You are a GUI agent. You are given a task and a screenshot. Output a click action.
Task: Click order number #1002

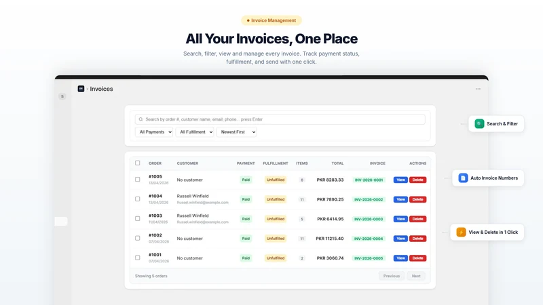tap(155, 235)
